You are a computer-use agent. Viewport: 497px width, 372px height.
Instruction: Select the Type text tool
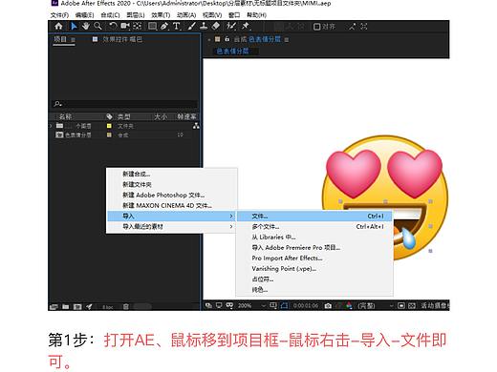tap(177, 27)
